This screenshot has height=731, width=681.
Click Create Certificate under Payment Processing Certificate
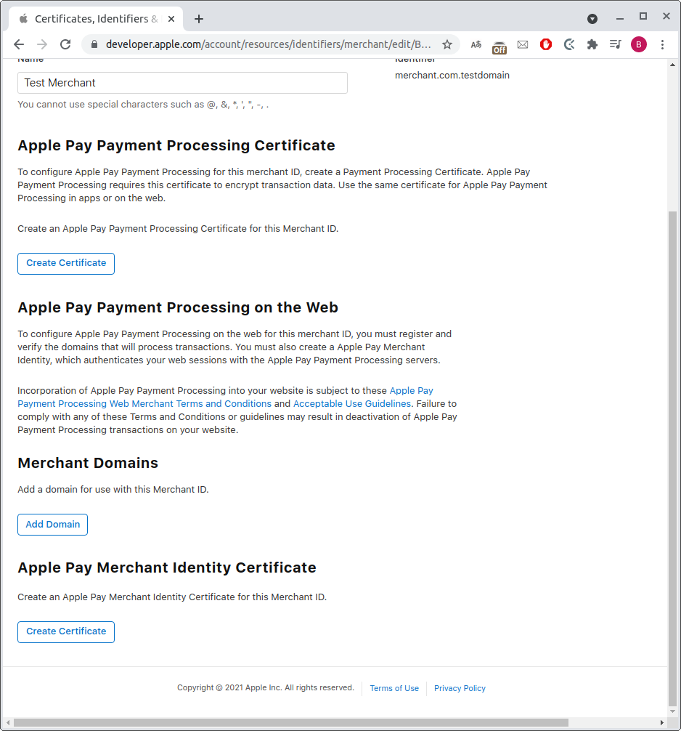(66, 263)
